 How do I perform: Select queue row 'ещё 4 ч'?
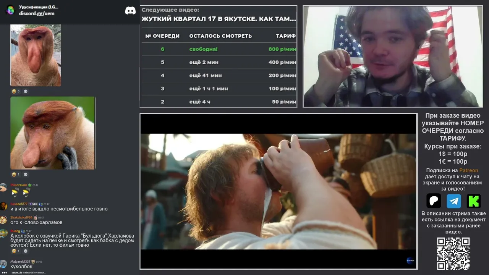coord(219,102)
